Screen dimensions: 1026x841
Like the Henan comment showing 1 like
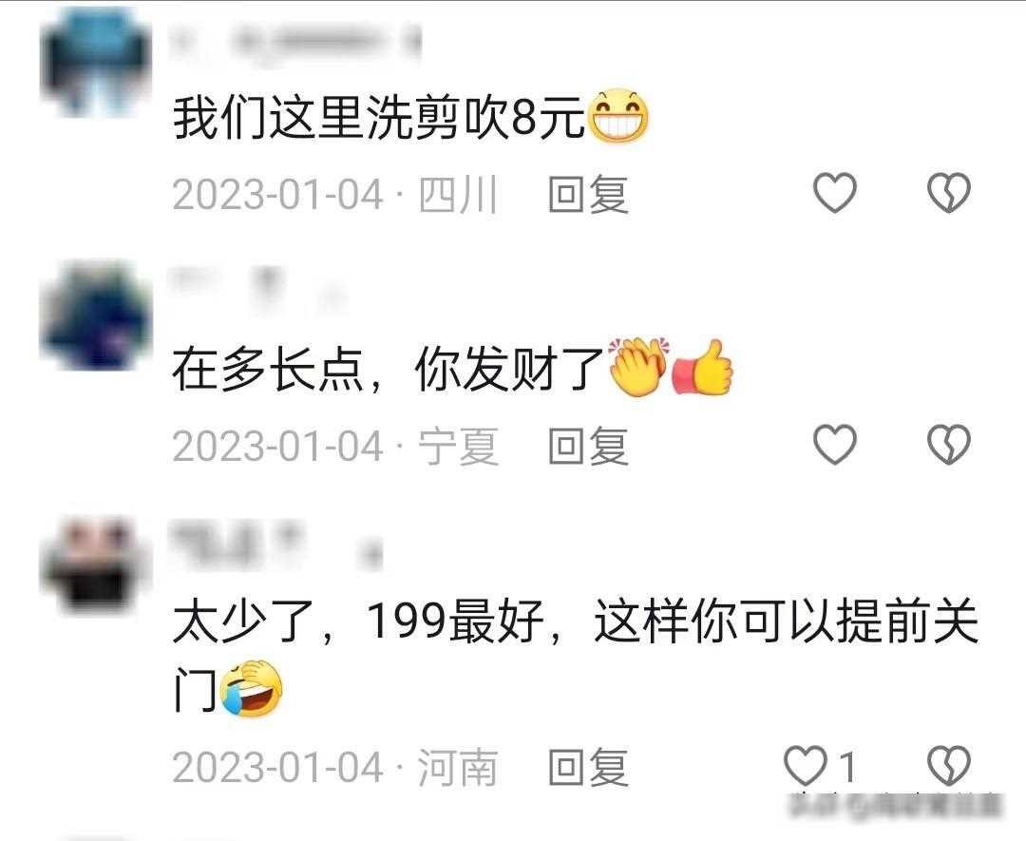(820, 765)
